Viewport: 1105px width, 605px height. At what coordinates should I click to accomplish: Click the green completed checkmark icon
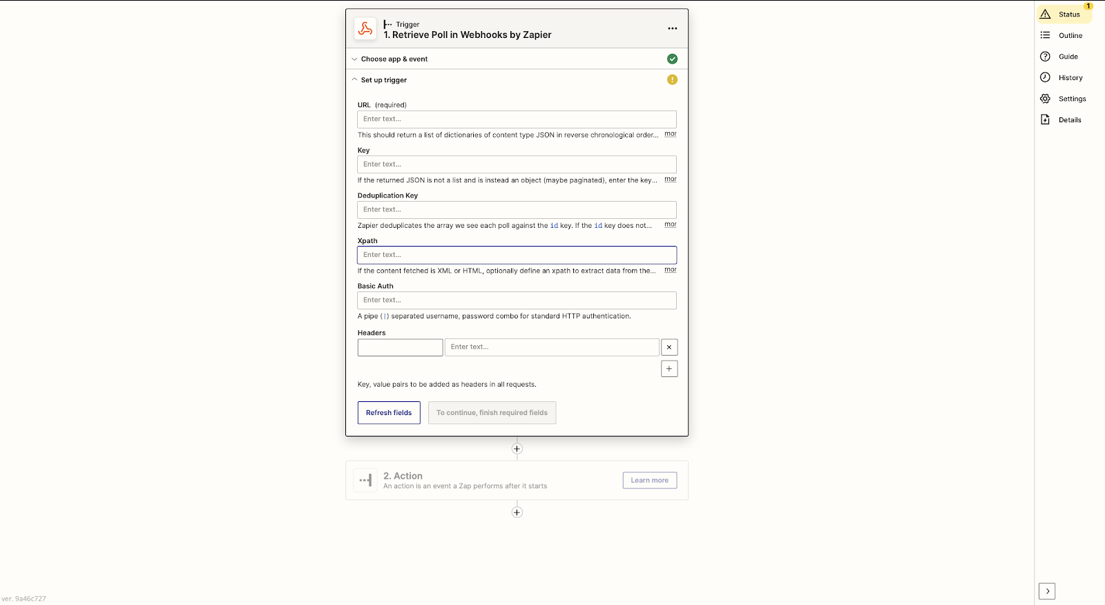coord(673,59)
